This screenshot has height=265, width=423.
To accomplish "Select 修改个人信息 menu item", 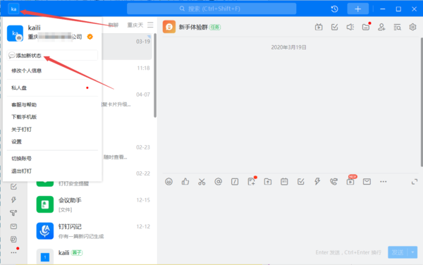I will pyautogui.click(x=27, y=71).
